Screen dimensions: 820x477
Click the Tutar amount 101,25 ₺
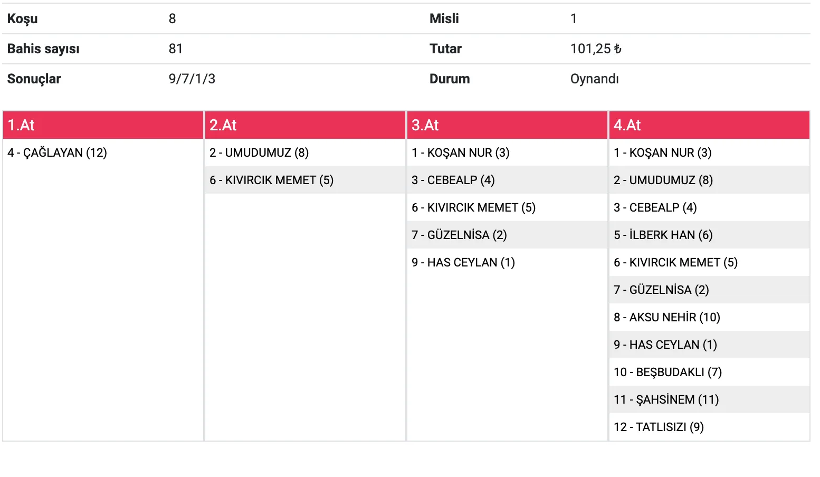[x=596, y=49]
